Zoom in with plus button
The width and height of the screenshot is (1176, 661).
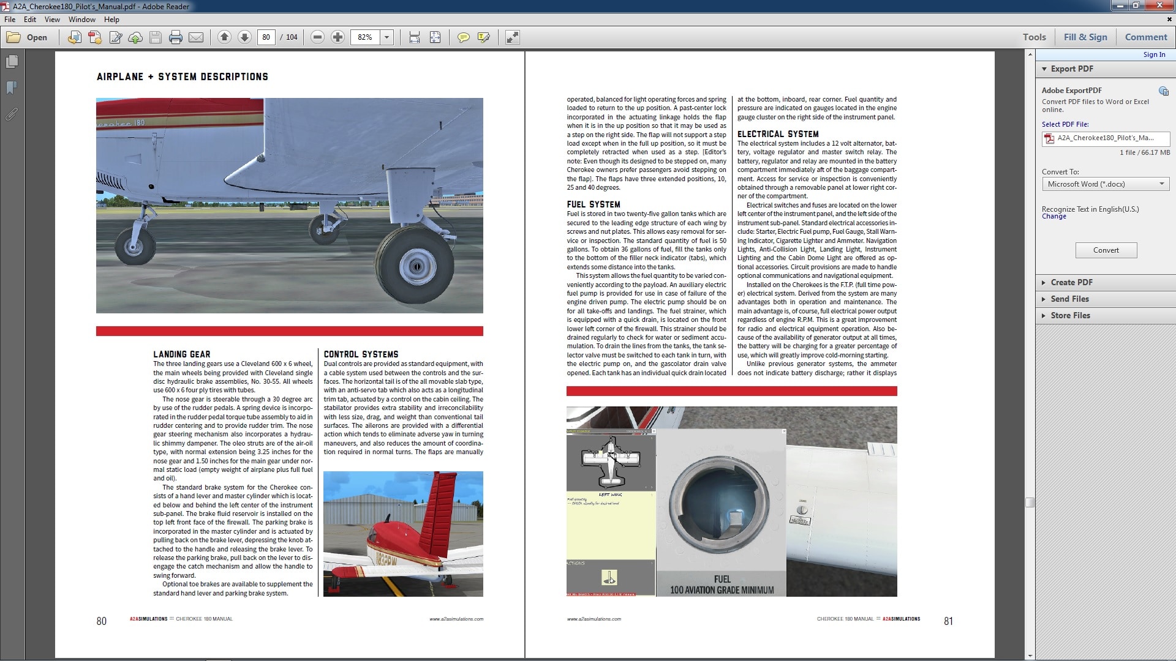coord(337,37)
